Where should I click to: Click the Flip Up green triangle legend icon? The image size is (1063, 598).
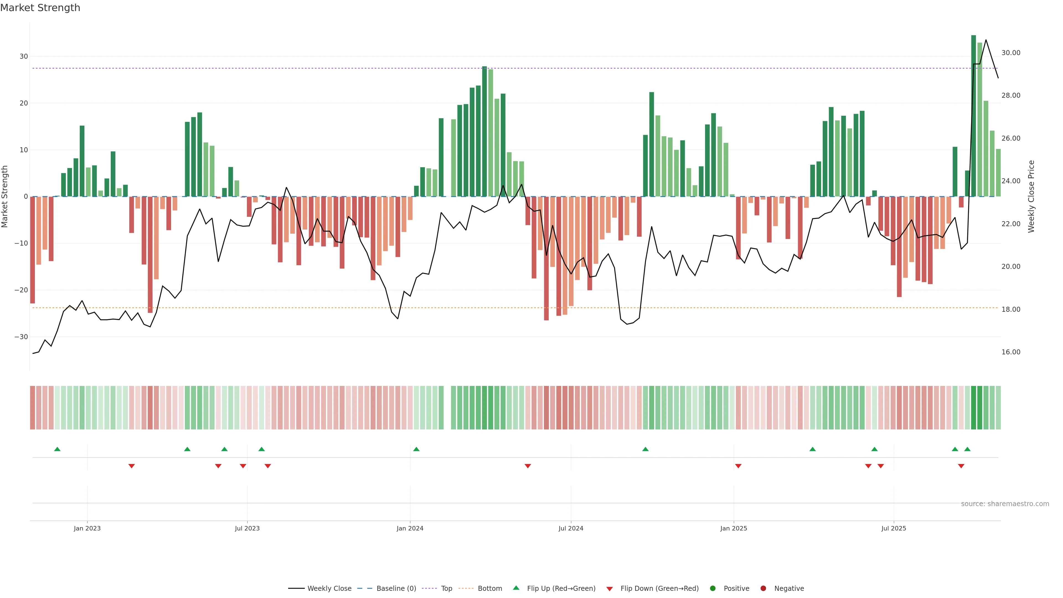pos(516,588)
